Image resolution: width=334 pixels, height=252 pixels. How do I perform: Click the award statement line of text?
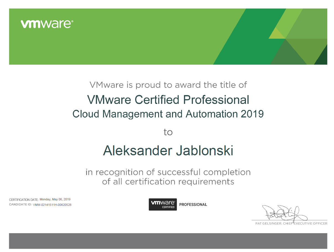(168, 85)
